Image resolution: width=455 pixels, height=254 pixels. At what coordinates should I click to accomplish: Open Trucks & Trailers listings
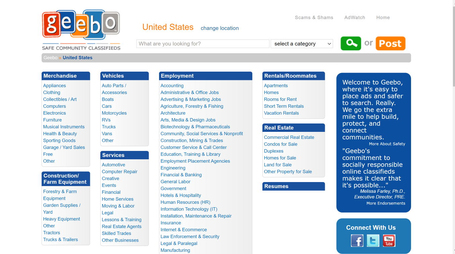[60, 240]
